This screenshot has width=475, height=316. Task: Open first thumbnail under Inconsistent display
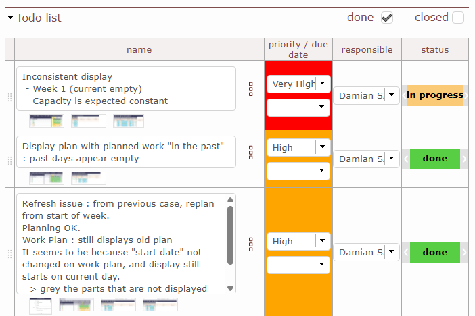click(x=47, y=121)
